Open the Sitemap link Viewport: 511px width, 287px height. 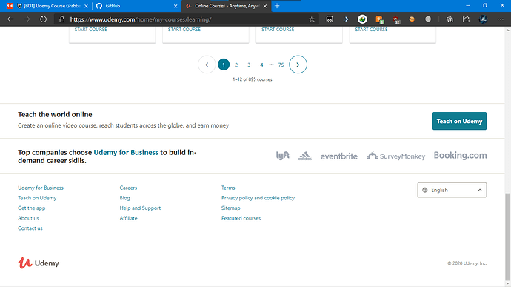pos(231,208)
